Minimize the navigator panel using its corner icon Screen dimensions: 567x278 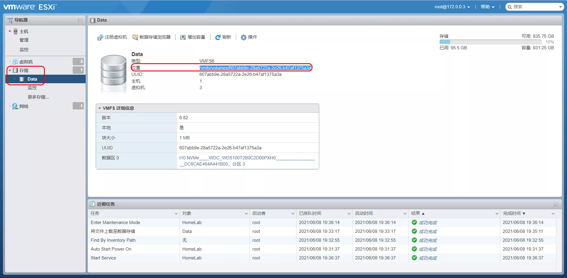point(80,20)
